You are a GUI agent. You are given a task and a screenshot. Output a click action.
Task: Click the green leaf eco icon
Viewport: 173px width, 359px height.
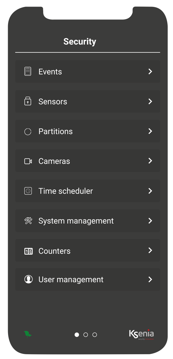(x=28, y=334)
